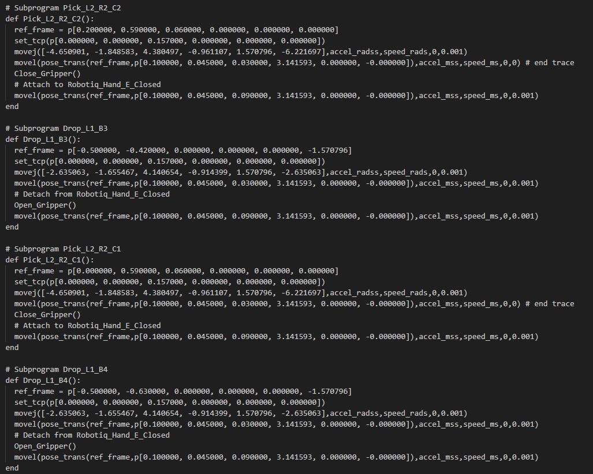The height and width of the screenshot is (474, 593).
Task: Click the final 'end' of Drop_L1_B4
Action: (x=12, y=468)
